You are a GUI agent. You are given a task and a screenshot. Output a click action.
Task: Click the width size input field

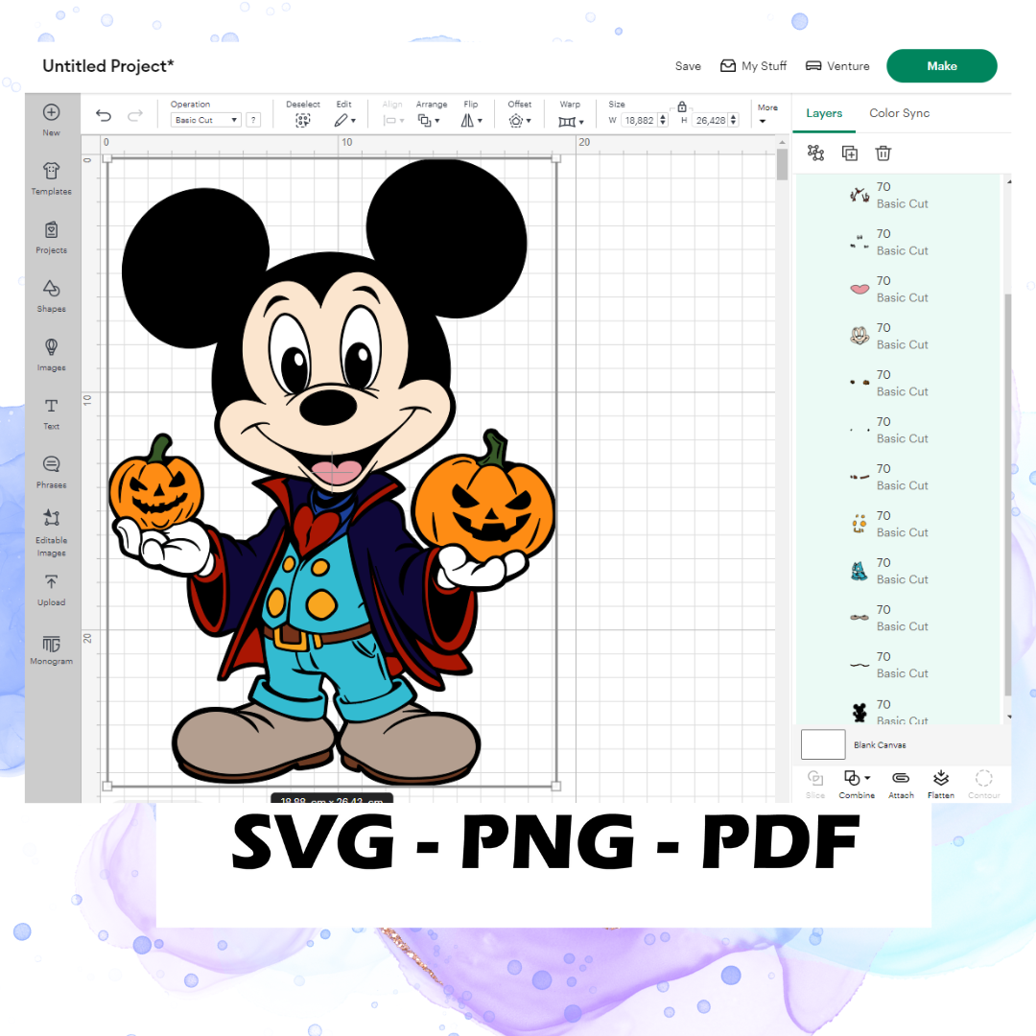click(639, 120)
